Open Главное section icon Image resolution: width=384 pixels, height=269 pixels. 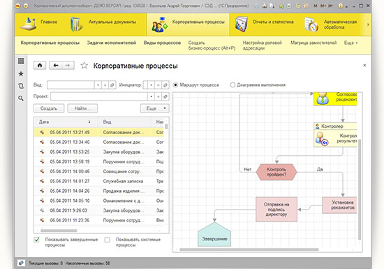pyautogui.click(x=28, y=24)
